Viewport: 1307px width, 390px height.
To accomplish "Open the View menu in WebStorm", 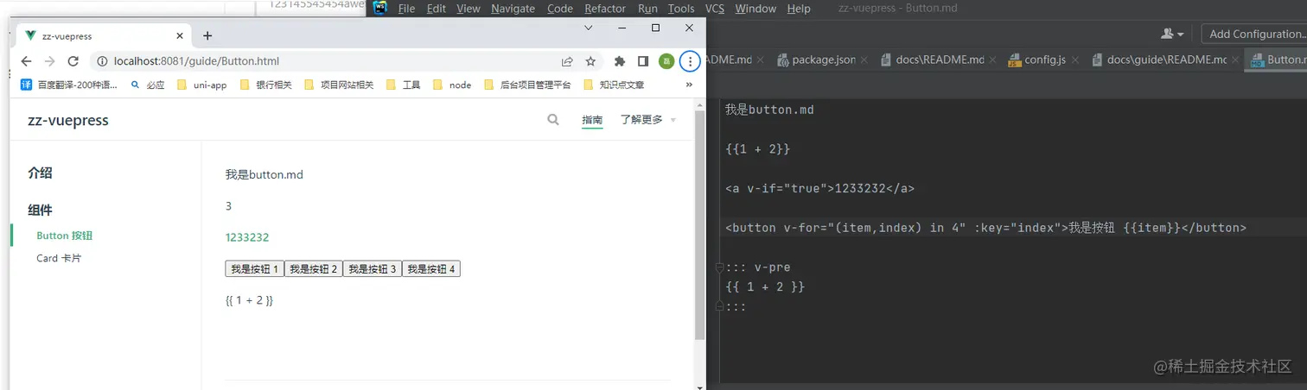I will tap(468, 9).
